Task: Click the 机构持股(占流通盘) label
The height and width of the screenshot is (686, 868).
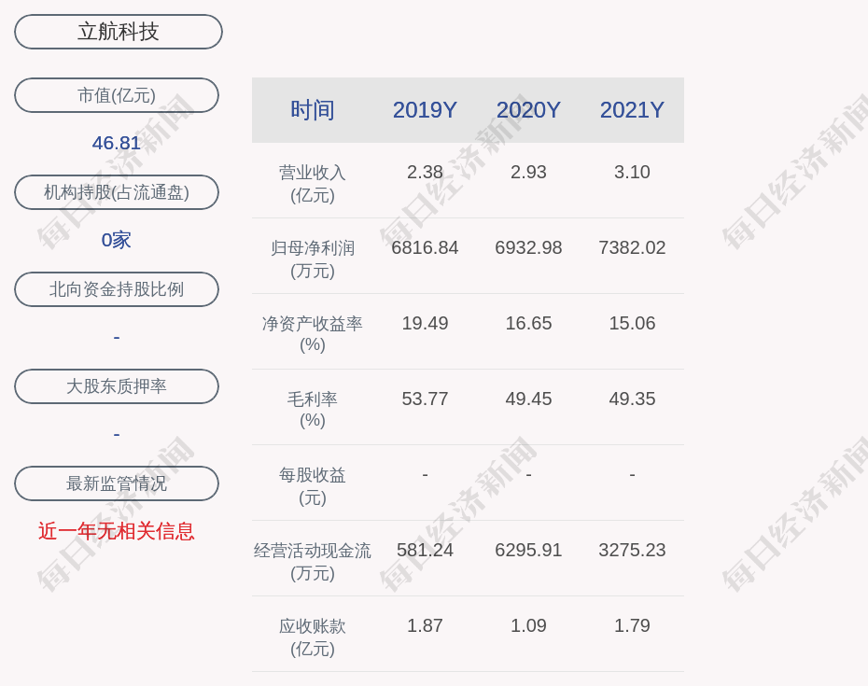Action: click(117, 192)
